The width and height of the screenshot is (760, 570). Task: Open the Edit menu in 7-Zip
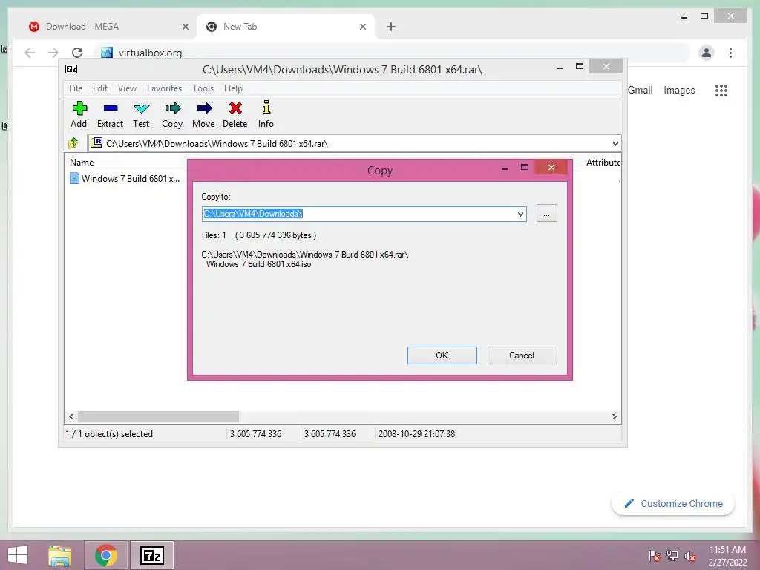click(100, 88)
